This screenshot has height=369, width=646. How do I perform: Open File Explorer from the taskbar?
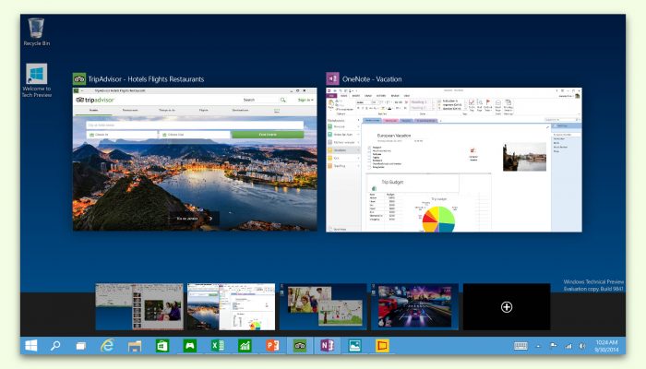click(135, 346)
